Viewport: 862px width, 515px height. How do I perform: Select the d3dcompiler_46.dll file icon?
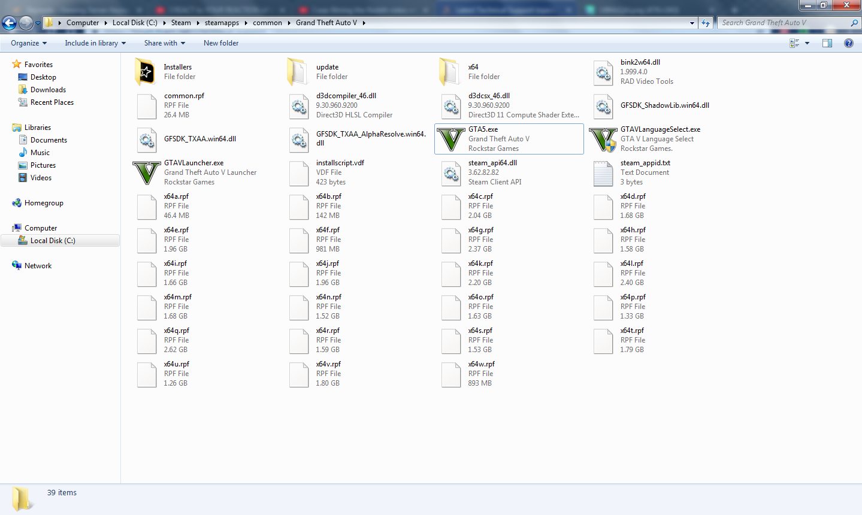298,106
